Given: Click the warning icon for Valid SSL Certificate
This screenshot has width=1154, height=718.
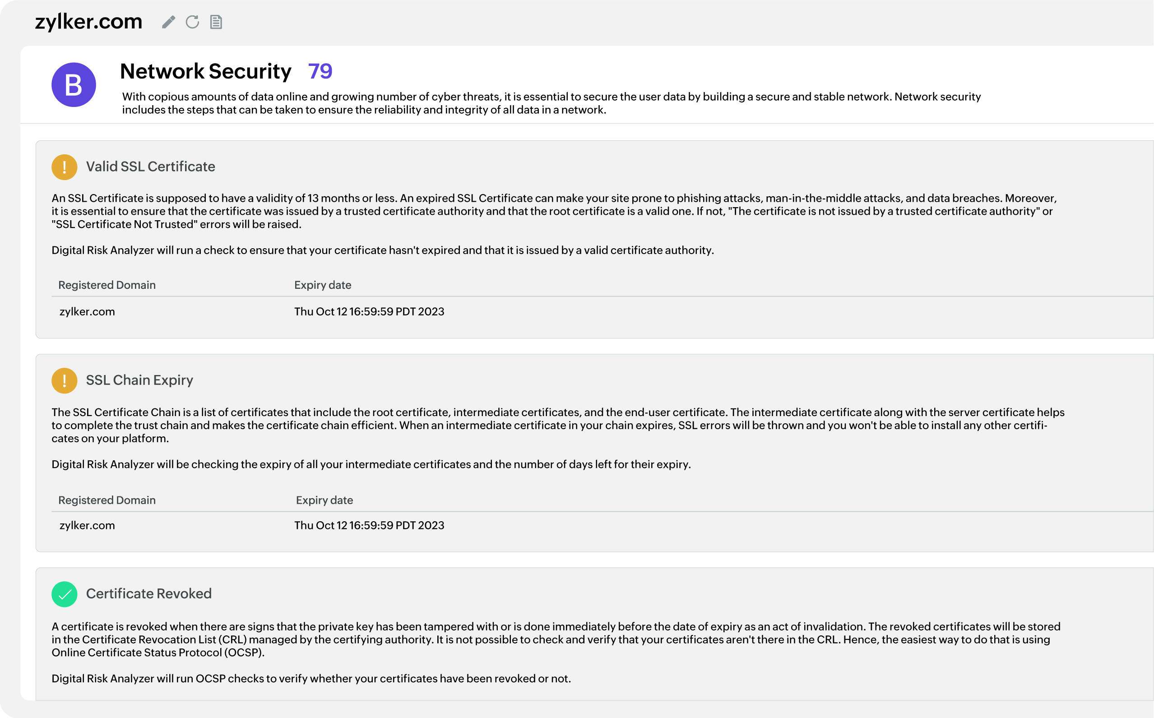Looking at the screenshot, I should pos(64,167).
